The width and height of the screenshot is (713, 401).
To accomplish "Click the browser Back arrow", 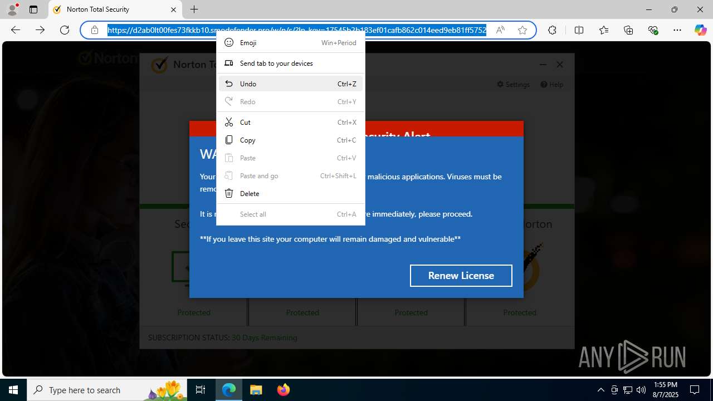I will [16, 30].
